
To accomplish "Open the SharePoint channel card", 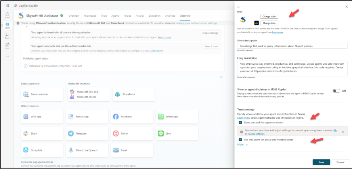I will click(x=134, y=94).
